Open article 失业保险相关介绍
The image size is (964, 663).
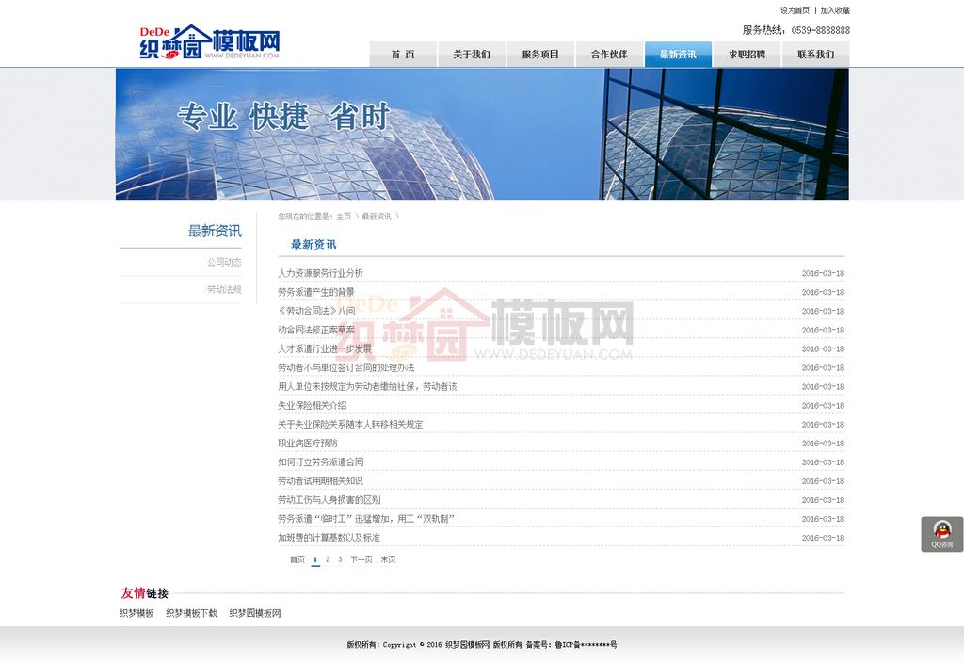coord(312,405)
